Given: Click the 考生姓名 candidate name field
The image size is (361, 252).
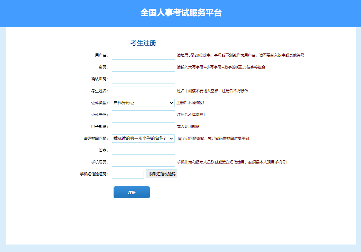Looking at the screenshot, I should tap(143, 91).
